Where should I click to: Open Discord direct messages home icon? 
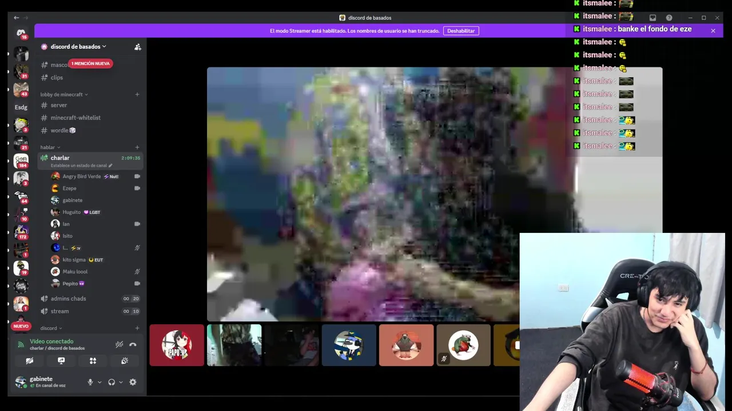click(x=21, y=33)
